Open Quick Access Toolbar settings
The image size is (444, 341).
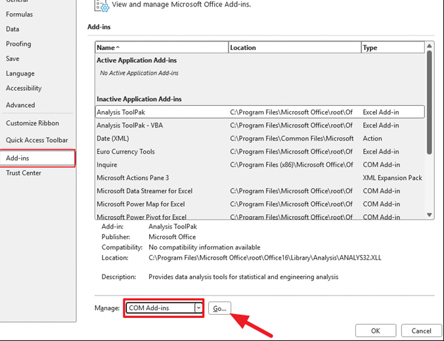[x=37, y=140]
